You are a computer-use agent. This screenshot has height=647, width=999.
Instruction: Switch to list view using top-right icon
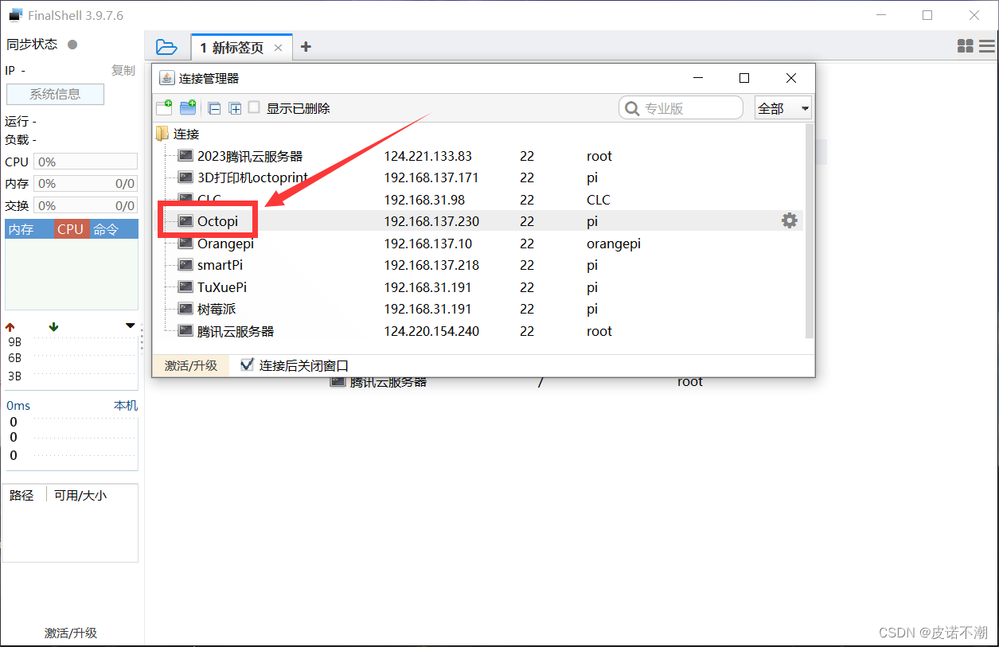point(987,46)
